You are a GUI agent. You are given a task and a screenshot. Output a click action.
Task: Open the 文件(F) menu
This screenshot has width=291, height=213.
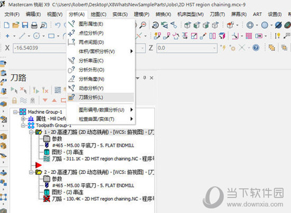(12, 14)
